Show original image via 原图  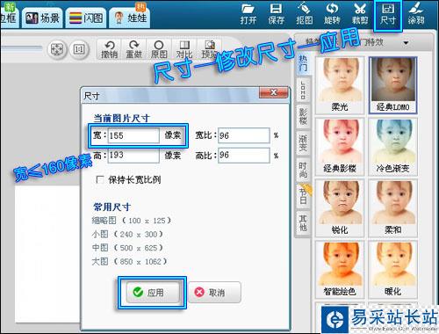159,49
